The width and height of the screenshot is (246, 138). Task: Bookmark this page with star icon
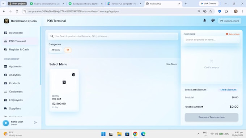[211, 11]
